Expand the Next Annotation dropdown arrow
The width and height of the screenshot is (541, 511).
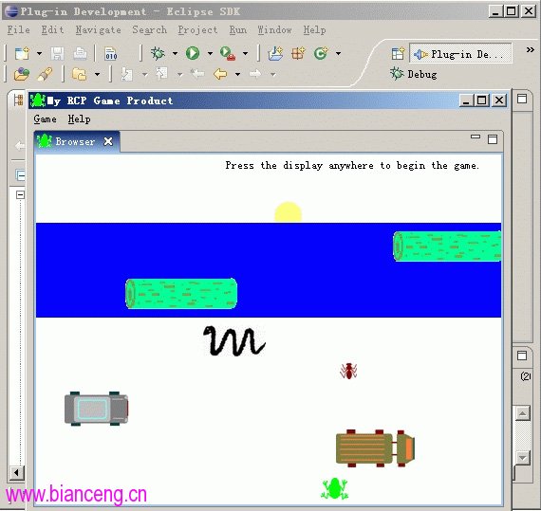144,74
